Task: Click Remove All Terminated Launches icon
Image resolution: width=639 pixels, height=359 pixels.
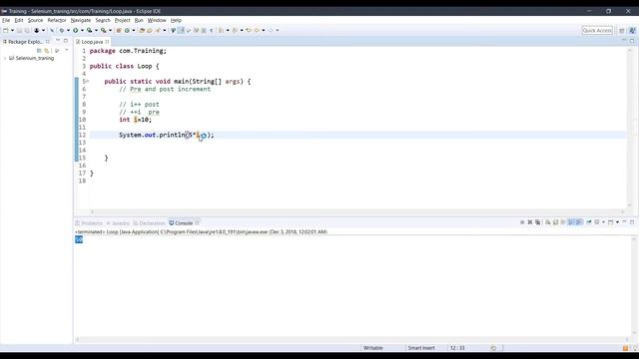Action: pyautogui.click(x=538, y=222)
